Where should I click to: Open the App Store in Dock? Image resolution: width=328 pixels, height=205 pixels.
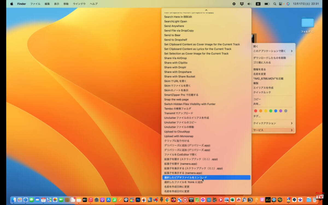[x=108, y=200]
